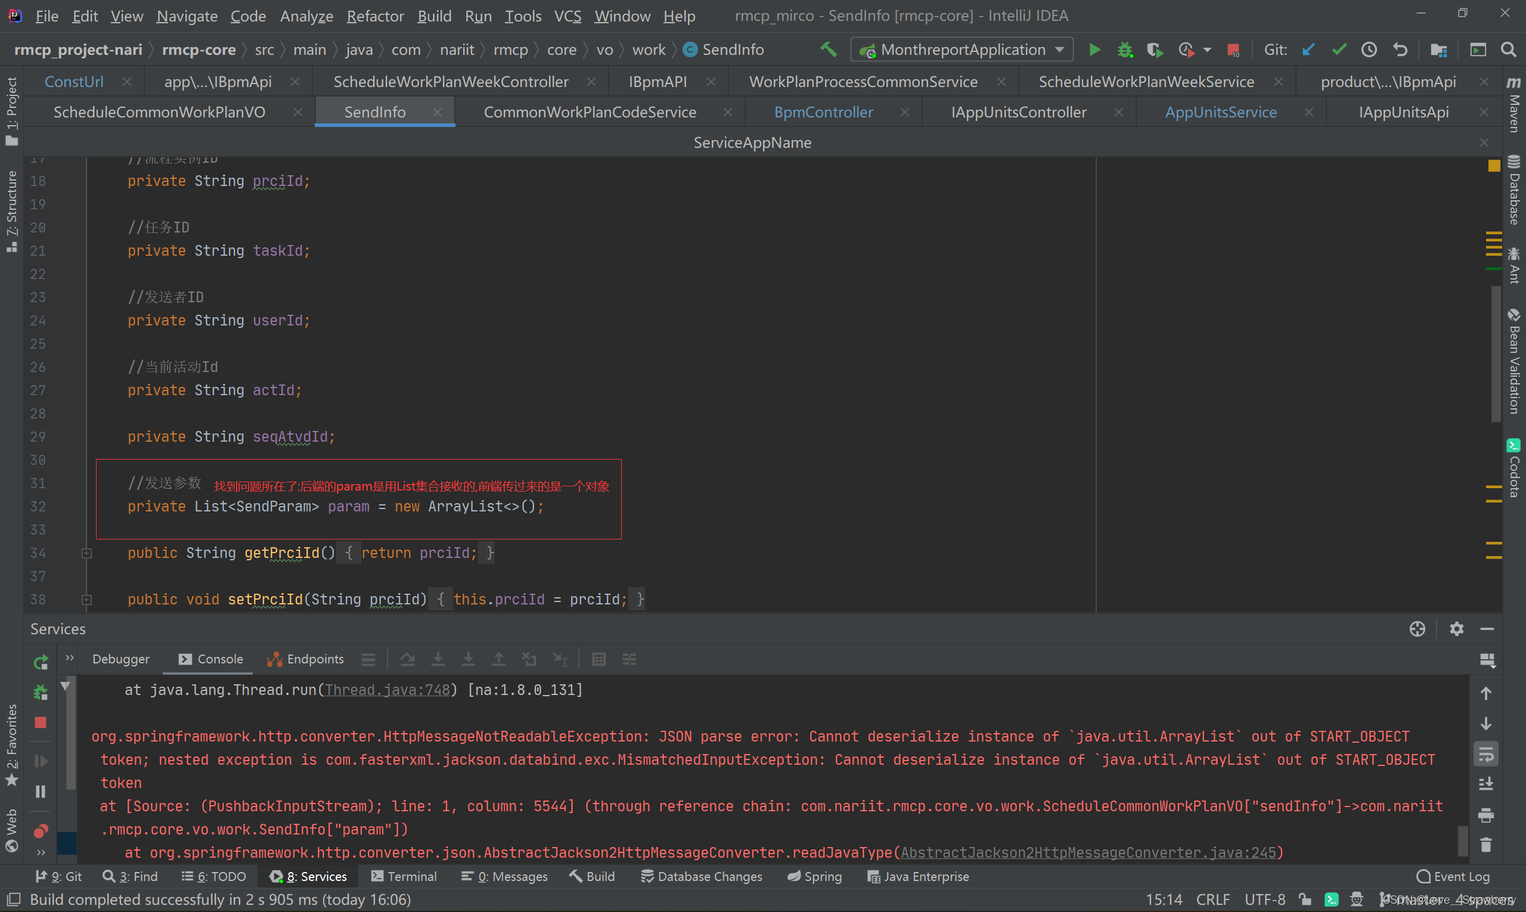Toggle mute breakpoints in the Services panel

tap(40, 832)
